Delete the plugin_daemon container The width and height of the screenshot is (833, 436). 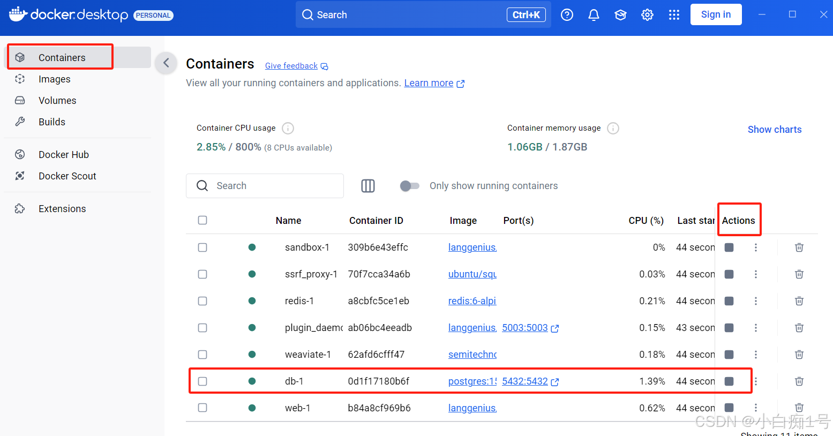pos(799,328)
